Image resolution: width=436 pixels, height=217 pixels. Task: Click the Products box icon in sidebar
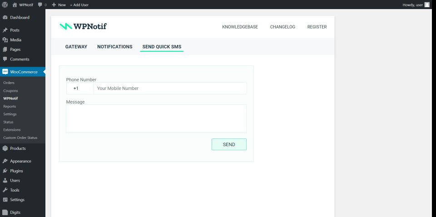(5, 148)
